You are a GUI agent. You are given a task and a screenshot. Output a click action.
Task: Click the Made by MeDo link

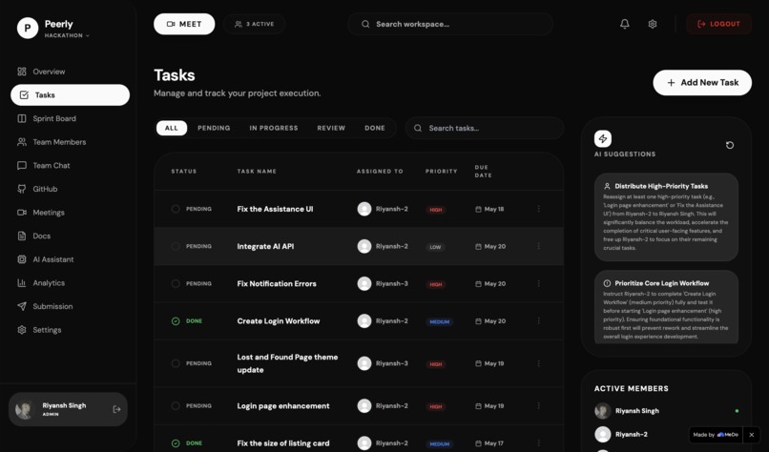point(716,435)
